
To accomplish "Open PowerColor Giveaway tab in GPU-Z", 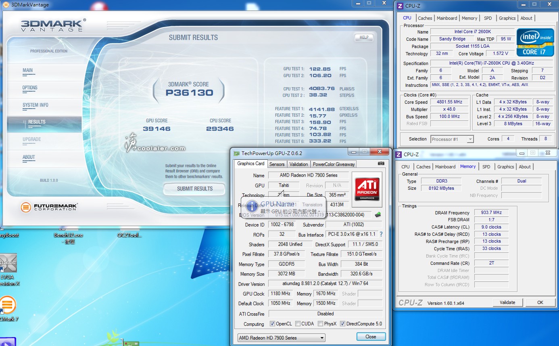I will [x=334, y=164].
